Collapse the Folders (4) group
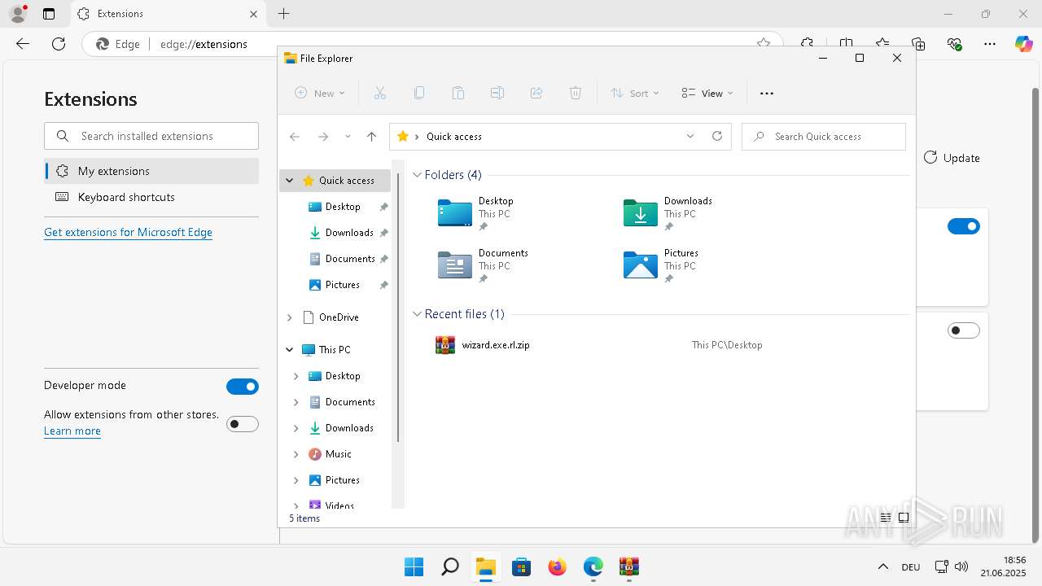 point(418,175)
